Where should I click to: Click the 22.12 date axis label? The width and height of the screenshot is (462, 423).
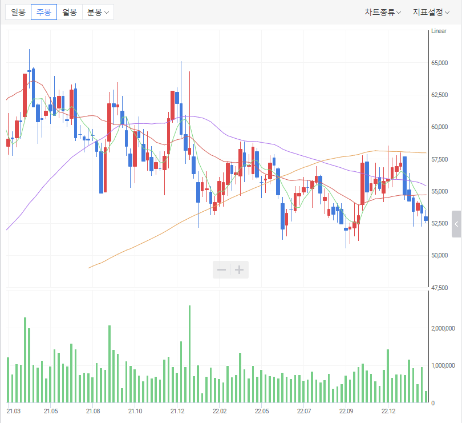pos(388,411)
